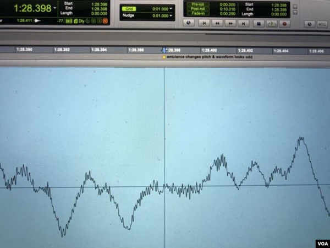Toggle the Pre-roll button

(197, 4)
